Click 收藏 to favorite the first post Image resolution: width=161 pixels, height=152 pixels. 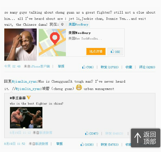129,67
